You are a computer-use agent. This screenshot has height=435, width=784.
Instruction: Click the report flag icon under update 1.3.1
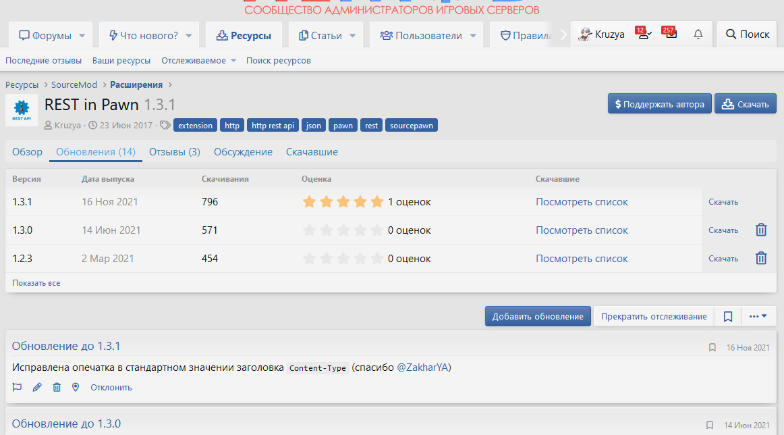pyautogui.click(x=18, y=387)
